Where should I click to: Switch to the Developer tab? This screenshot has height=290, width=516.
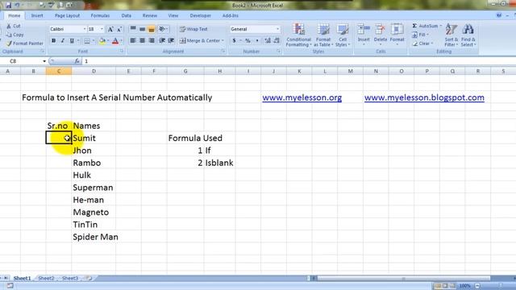click(200, 15)
